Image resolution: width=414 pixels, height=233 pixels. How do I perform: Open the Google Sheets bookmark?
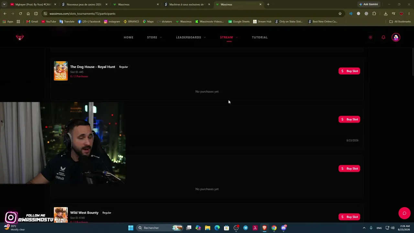tap(239, 22)
